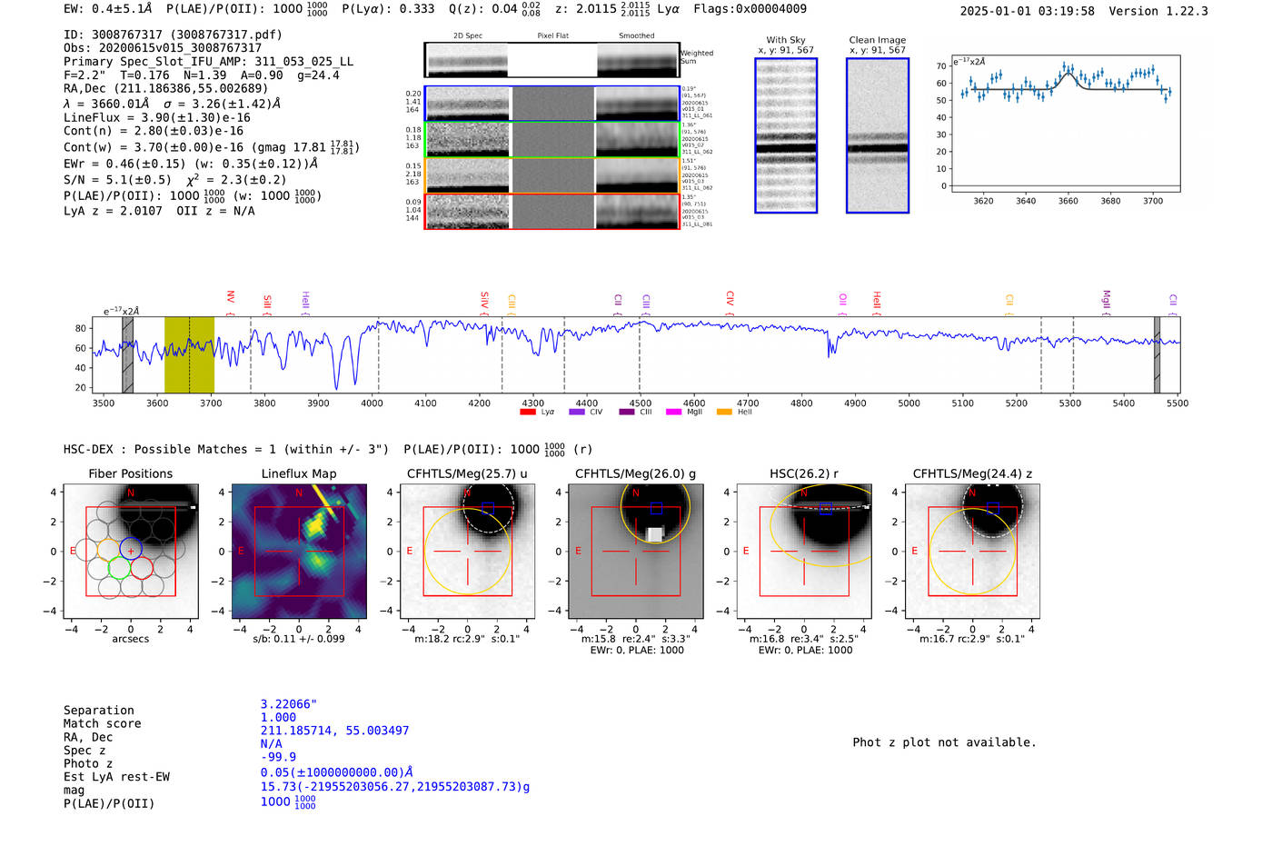Click the Primary Spec_Slot_IFU_AMP line
Image resolution: width=1272 pixels, height=866 pixels.
(x=209, y=62)
